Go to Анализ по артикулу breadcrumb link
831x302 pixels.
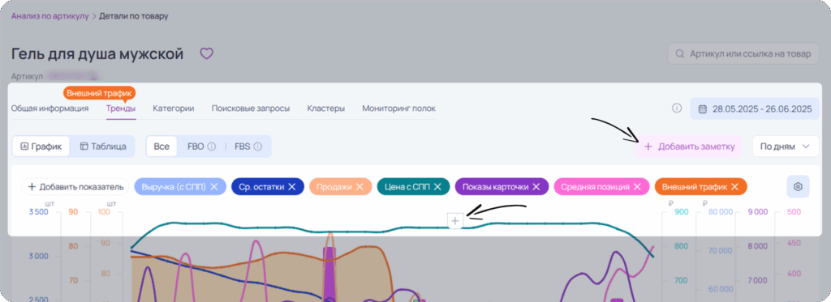click(x=50, y=16)
